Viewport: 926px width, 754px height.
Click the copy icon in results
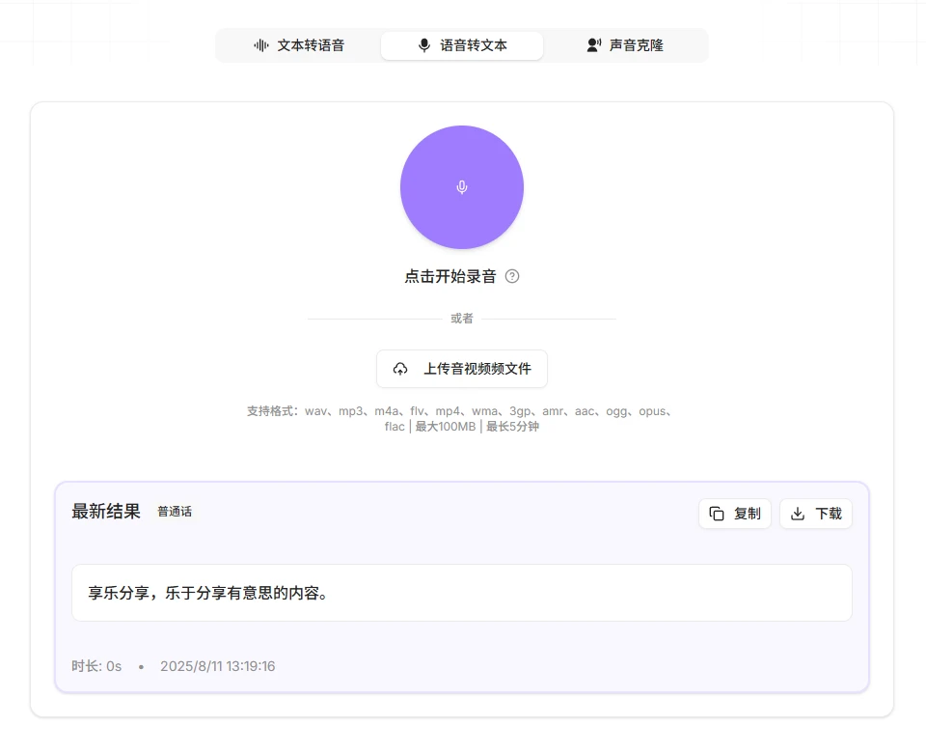coord(717,514)
